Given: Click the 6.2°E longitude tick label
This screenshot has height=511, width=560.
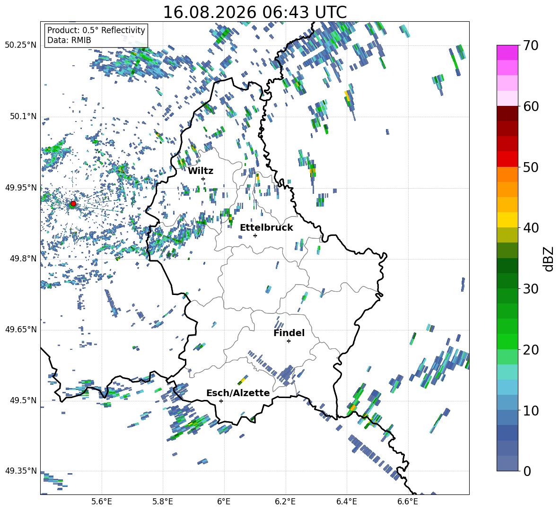Looking at the screenshot, I should (x=285, y=502).
